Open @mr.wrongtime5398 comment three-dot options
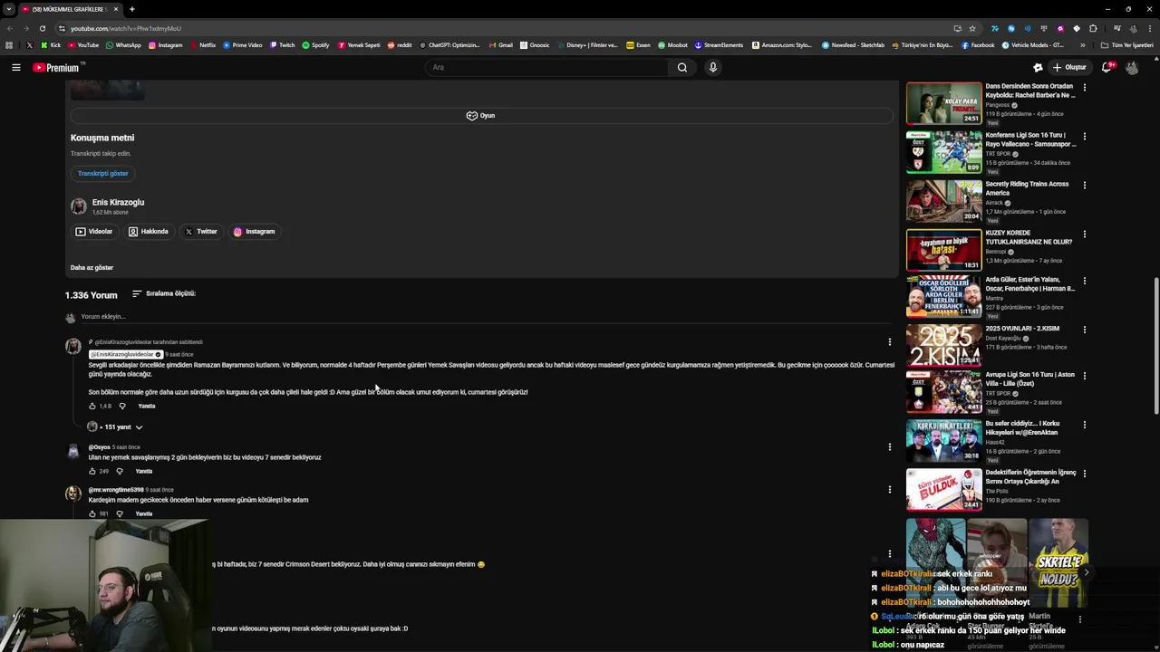The image size is (1160, 652). (889, 489)
